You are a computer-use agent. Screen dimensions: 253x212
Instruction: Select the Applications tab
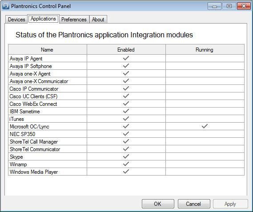[x=43, y=19]
